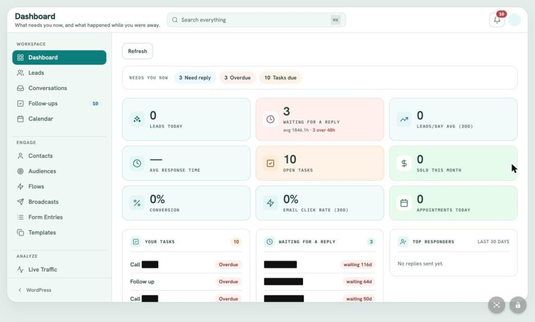Click the Waiting For A Reply count badge 3
This screenshot has width=535, height=322.
371,241
